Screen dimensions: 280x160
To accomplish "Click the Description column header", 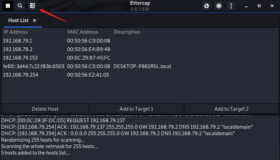I will pyautogui.click(x=127, y=32).
